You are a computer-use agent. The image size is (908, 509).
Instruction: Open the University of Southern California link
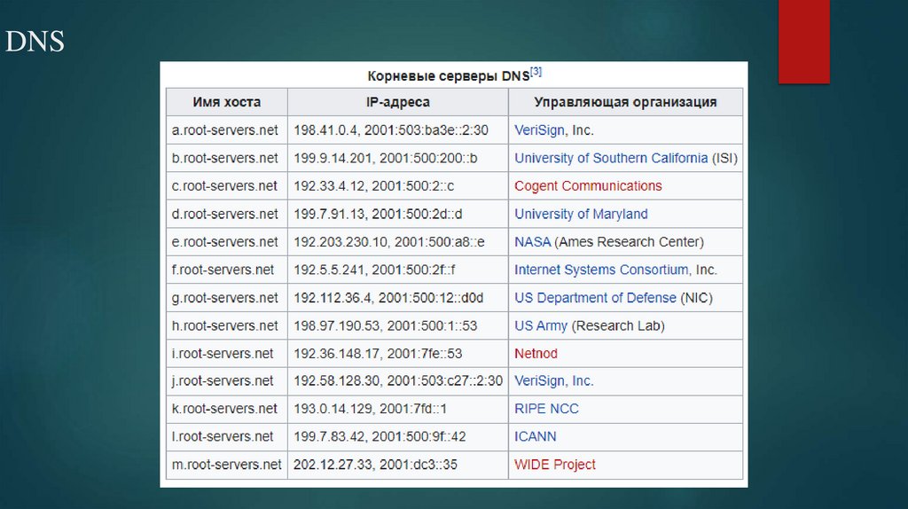611,158
